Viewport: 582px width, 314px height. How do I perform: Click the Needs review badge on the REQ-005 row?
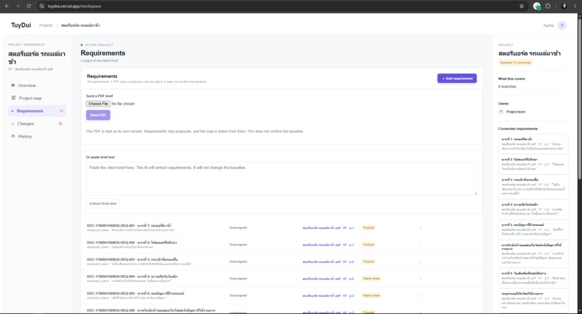coord(372,295)
